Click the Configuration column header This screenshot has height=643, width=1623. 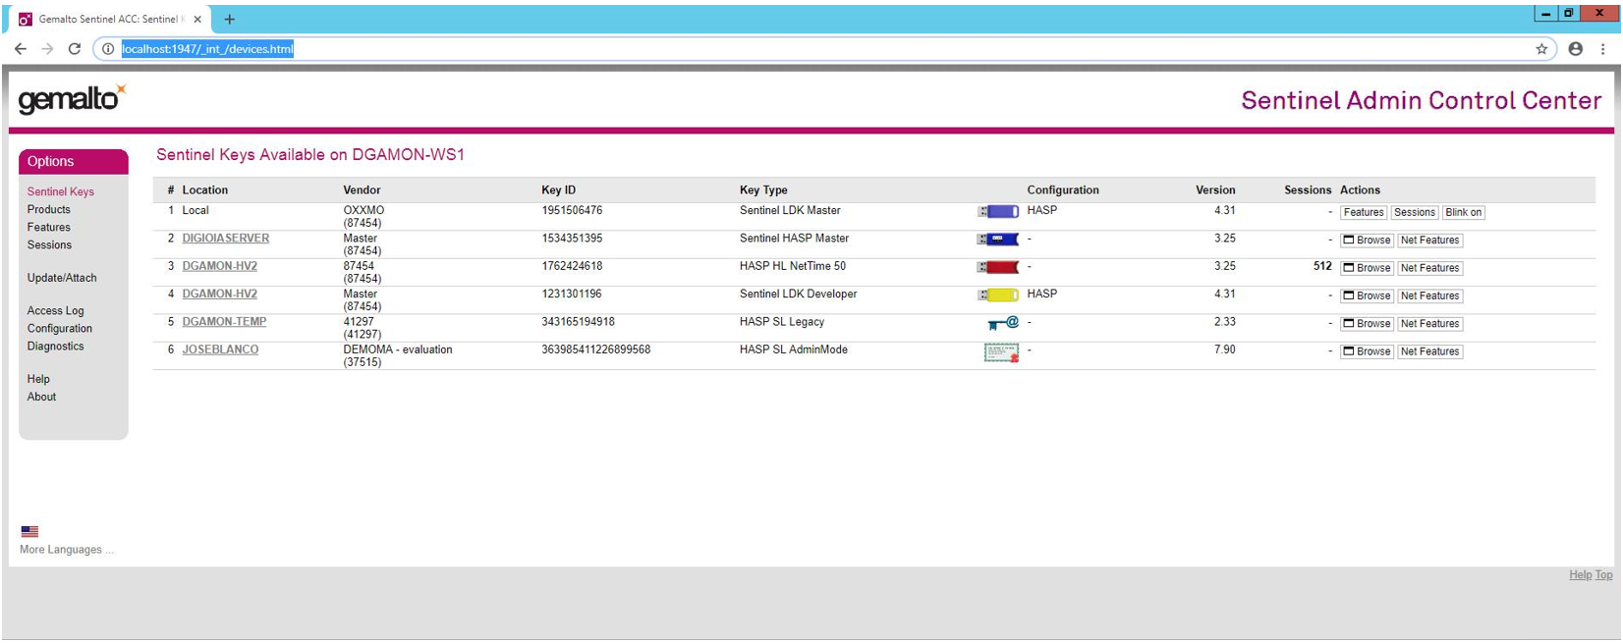click(1063, 190)
